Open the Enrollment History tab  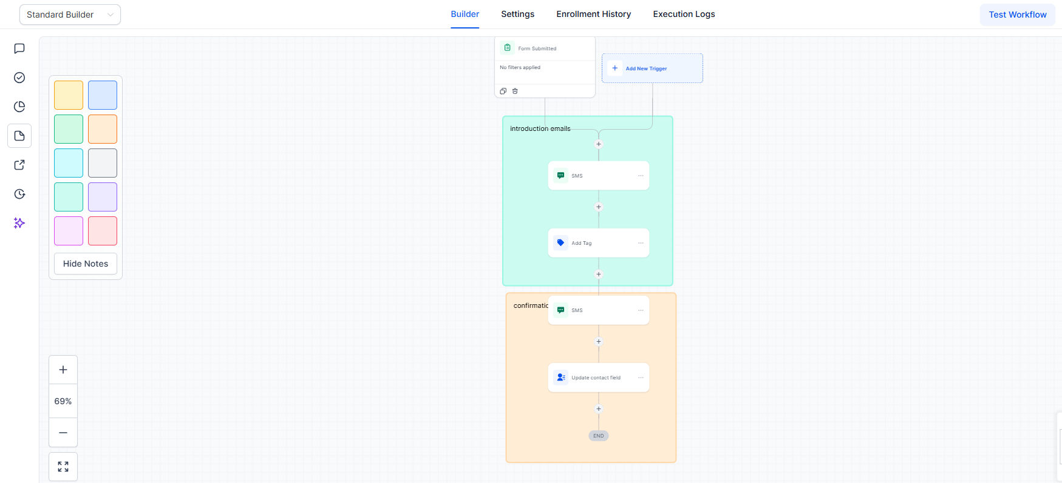(x=593, y=14)
